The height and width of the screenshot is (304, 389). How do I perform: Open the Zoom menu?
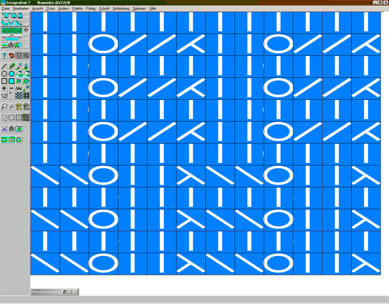click(x=51, y=8)
